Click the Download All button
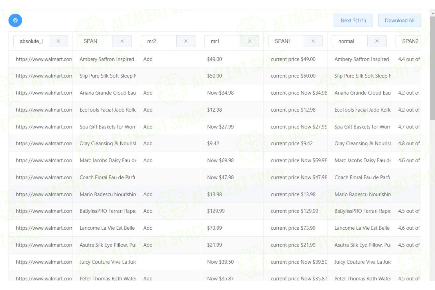 point(399,20)
